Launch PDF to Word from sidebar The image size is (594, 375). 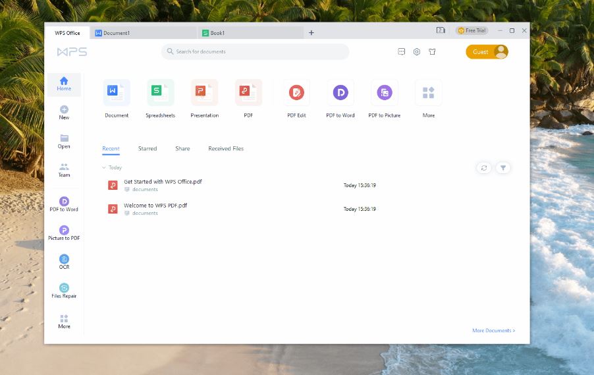(x=64, y=204)
